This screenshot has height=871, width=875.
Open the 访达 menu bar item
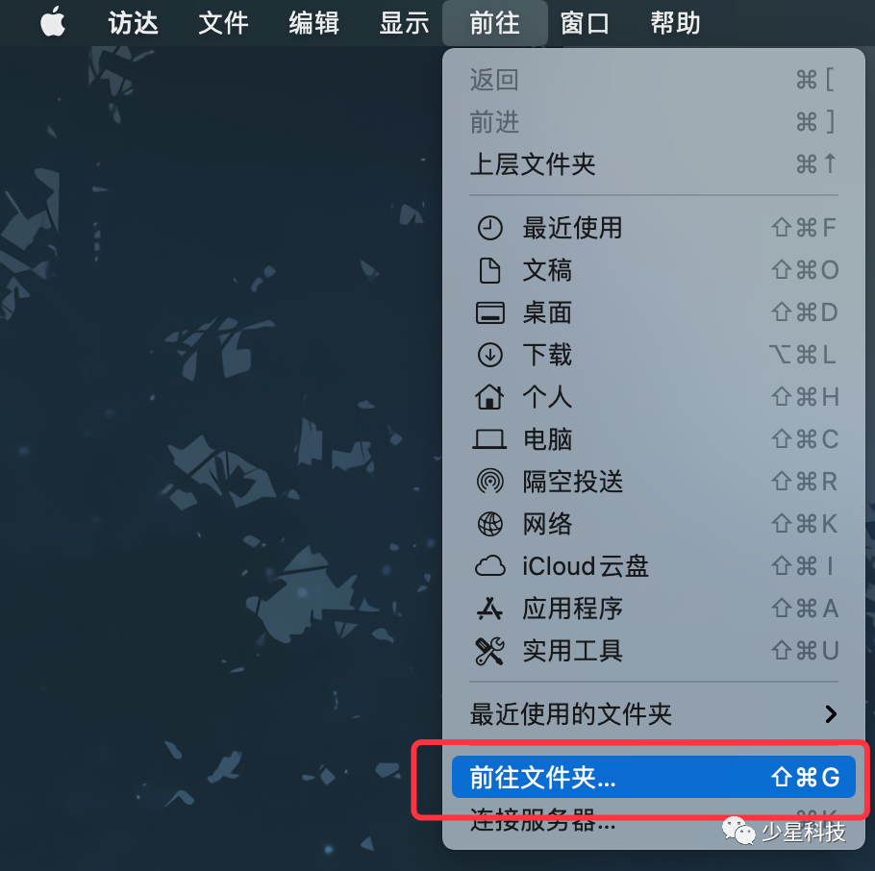click(134, 23)
